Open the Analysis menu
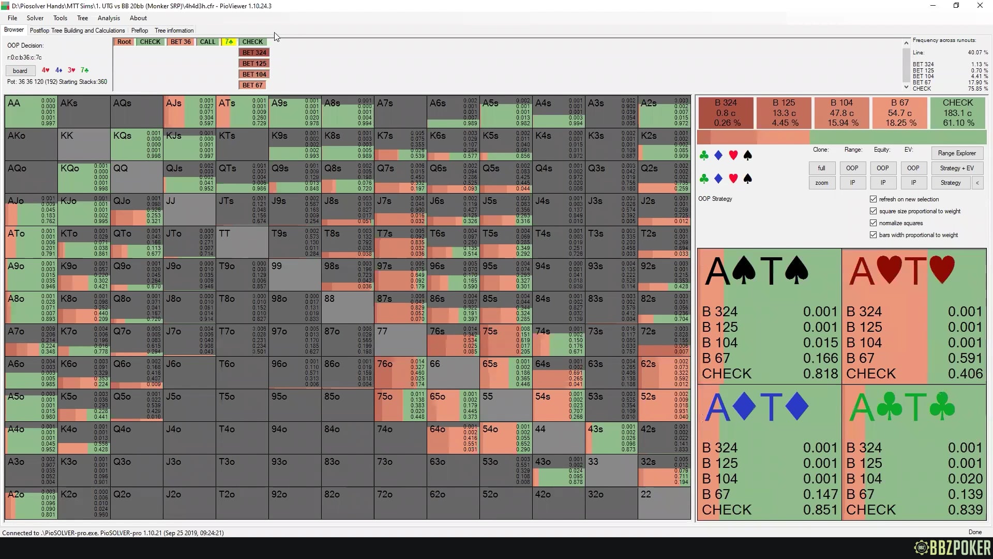The image size is (993, 559). (109, 18)
